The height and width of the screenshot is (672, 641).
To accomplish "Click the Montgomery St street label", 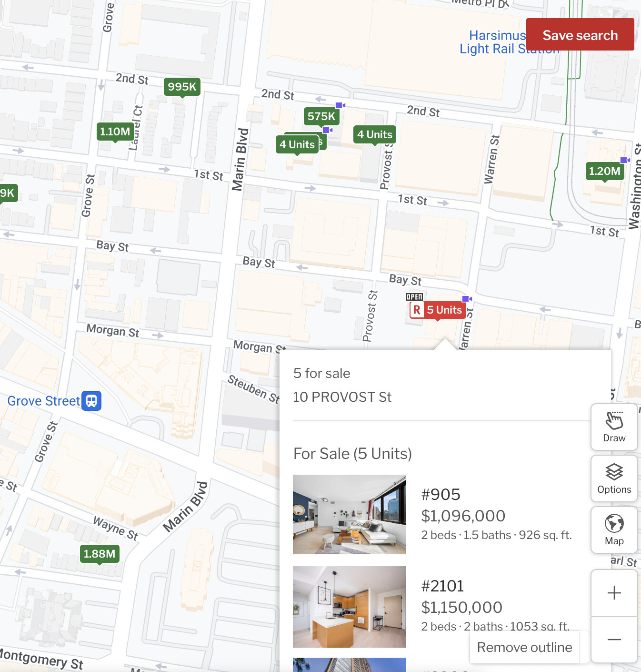I will point(41,659).
